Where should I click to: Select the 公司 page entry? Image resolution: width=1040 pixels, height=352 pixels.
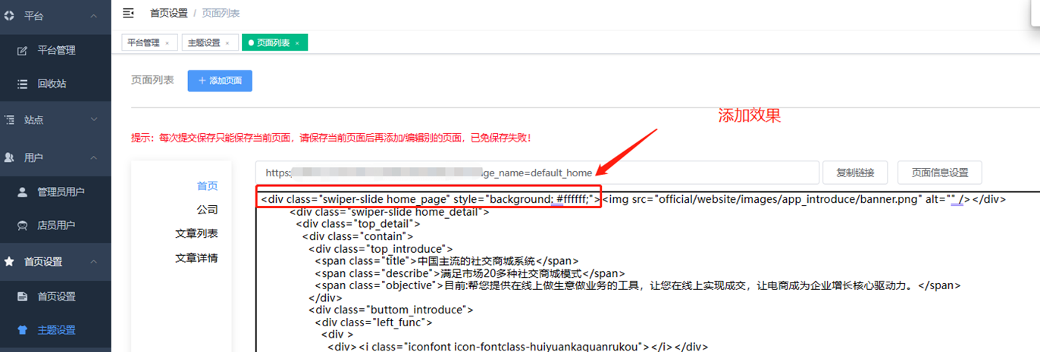tap(207, 210)
